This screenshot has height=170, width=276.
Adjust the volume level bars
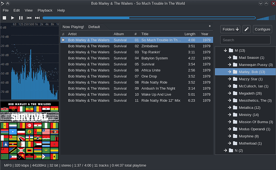click(266, 18)
